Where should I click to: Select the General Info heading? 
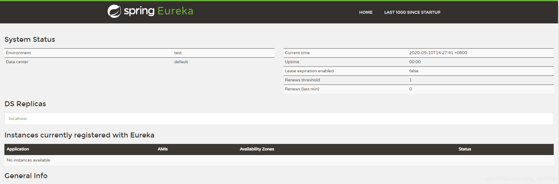tap(26, 176)
